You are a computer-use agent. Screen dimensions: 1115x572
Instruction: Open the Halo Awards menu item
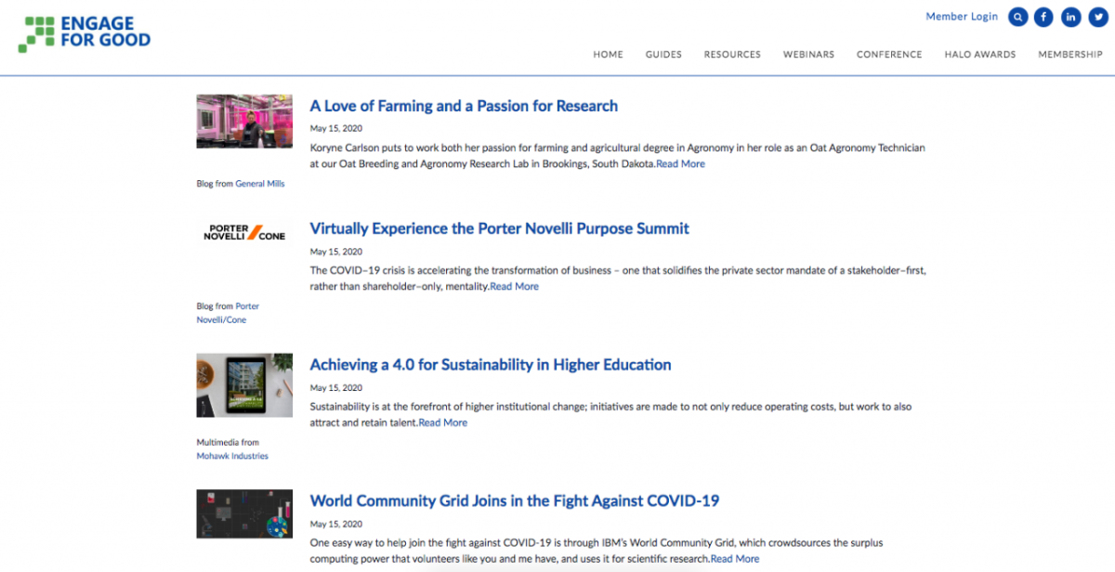pos(980,55)
